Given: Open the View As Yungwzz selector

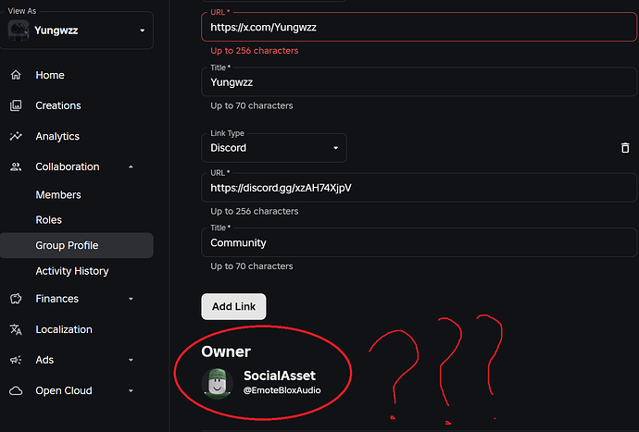Looking at the screenshot, I should tap(78, 31).
